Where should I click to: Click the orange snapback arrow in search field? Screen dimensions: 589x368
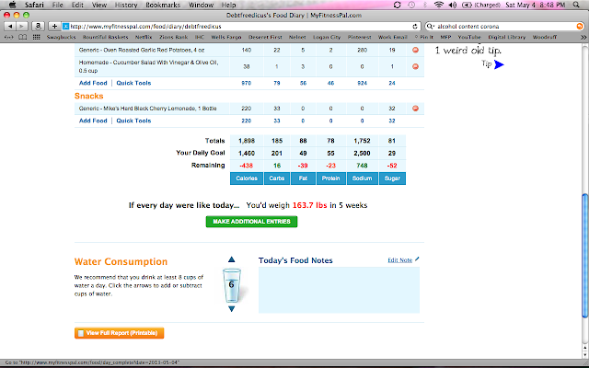tap(580, 27)
